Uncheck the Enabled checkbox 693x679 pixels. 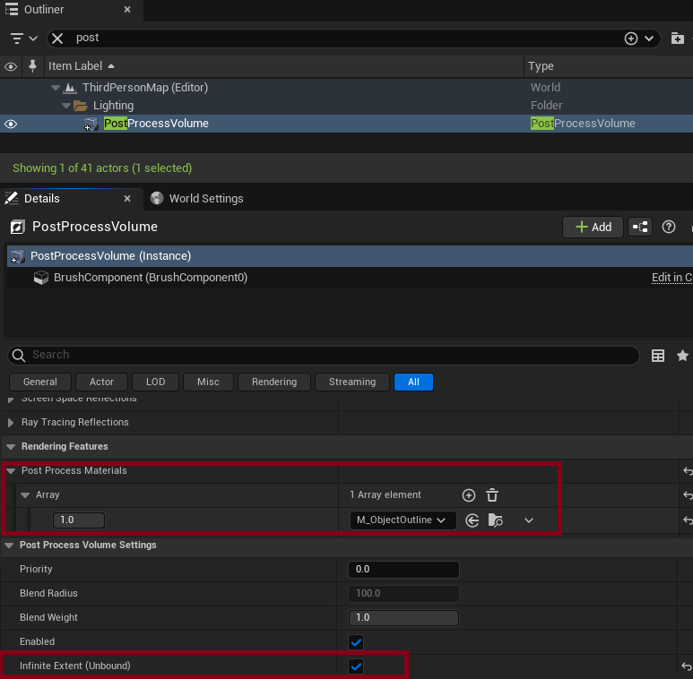click(356, 642)
